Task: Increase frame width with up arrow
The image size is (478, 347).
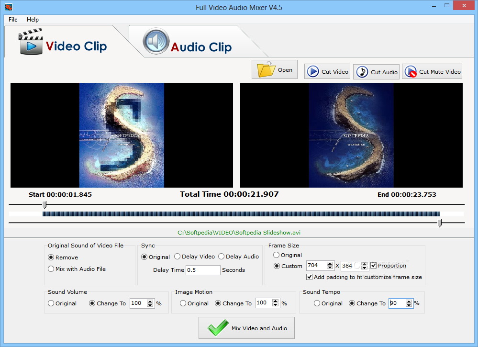Action: coord(330,263)
